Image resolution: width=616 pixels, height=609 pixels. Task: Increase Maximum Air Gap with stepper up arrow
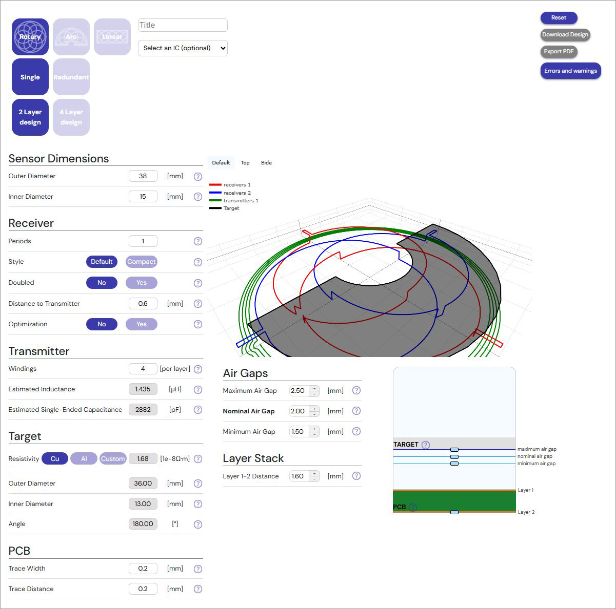314,388
